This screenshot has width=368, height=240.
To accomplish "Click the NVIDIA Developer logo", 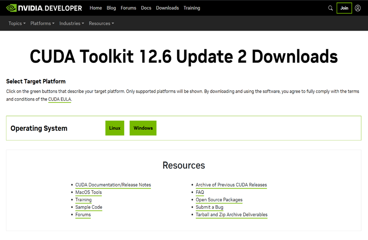I will pos(44,8).
